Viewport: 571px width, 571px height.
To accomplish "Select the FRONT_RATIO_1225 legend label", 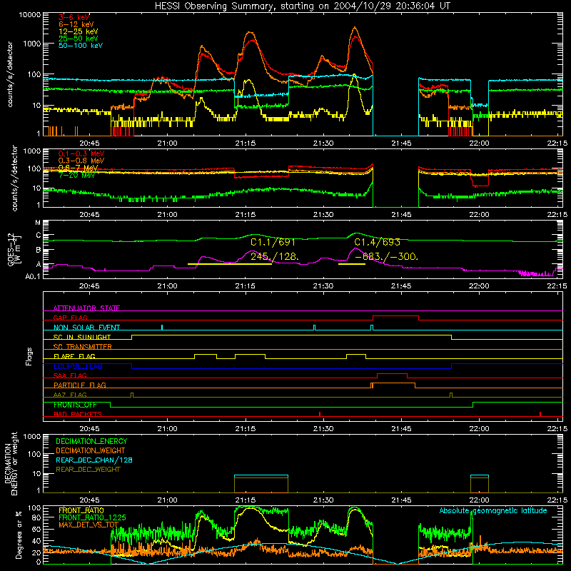I will pyautogui.click(x=92, y=517).
